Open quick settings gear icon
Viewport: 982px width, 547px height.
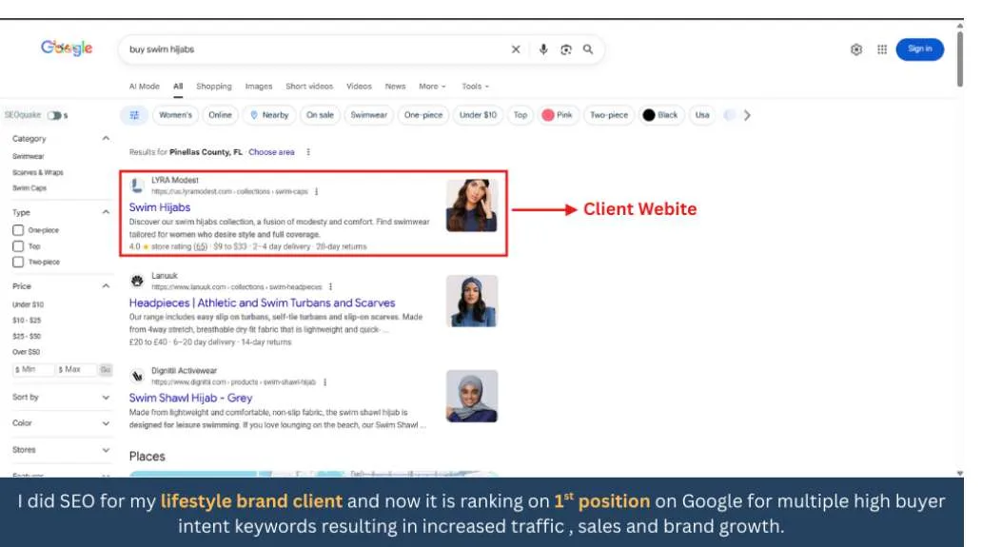(x=856, y=49)
